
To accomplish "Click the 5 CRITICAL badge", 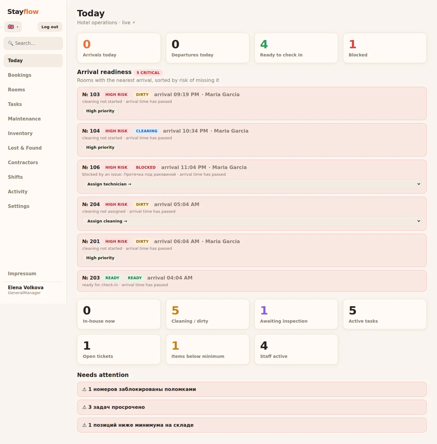I will (148, 73).
